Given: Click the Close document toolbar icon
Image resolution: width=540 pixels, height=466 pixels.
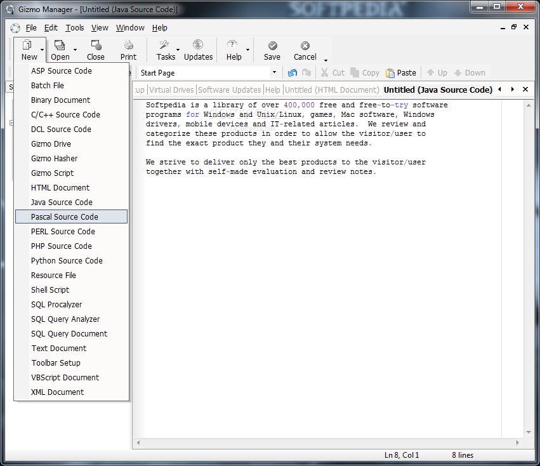Looking at the screenshot, I should [96, 45].
